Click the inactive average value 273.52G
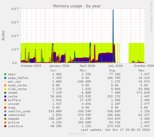 coord(114,126)
